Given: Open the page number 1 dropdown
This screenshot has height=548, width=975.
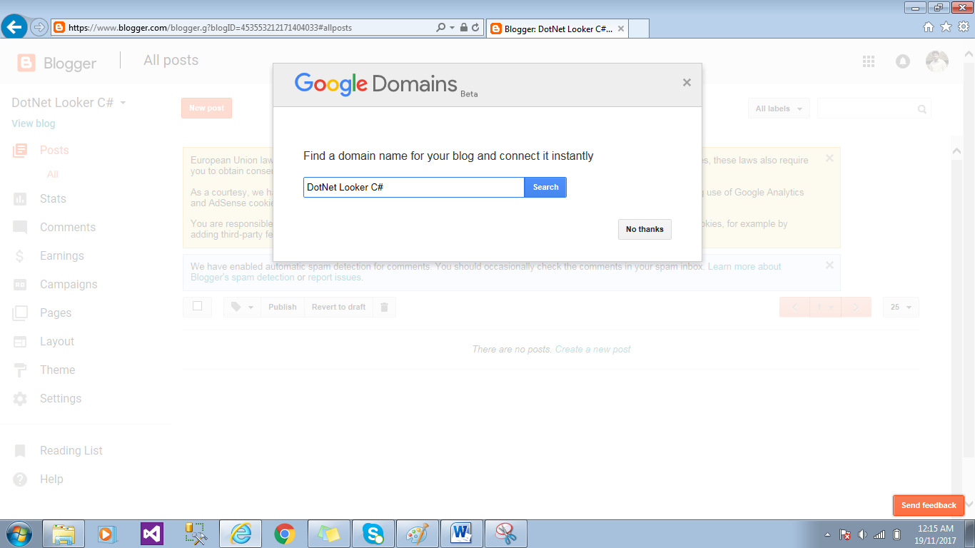Looking at the screenshot, I should tap(825, 307).
